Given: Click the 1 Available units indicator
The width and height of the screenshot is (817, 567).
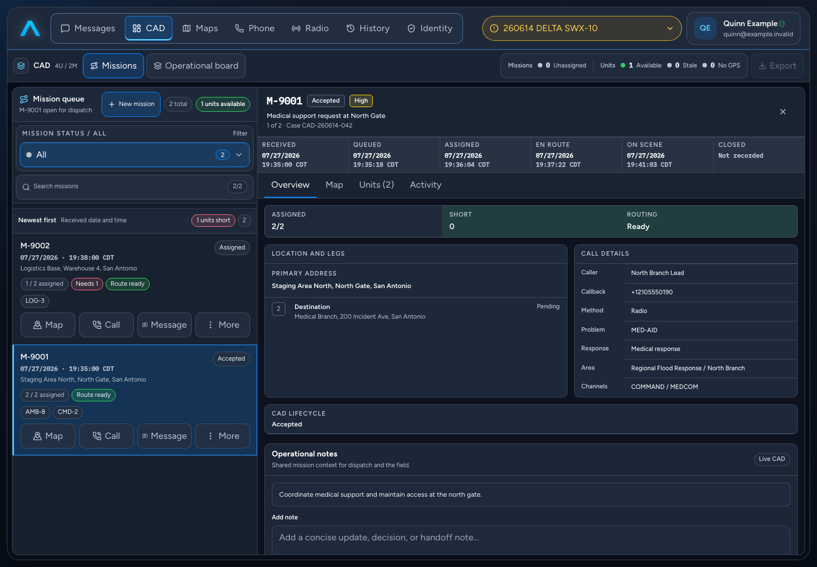Looking at the screenshot, I should [641, 66].
